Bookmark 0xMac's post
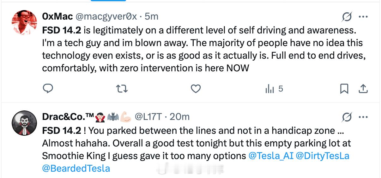 point(344,89)
